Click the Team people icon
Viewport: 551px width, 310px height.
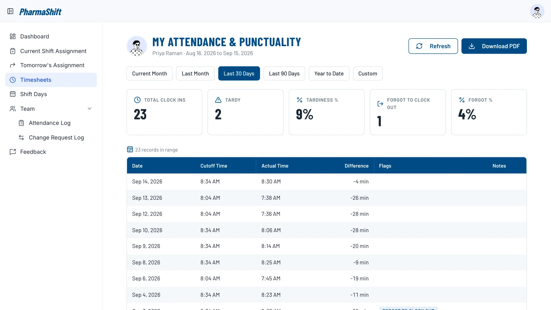click(13, 108)
